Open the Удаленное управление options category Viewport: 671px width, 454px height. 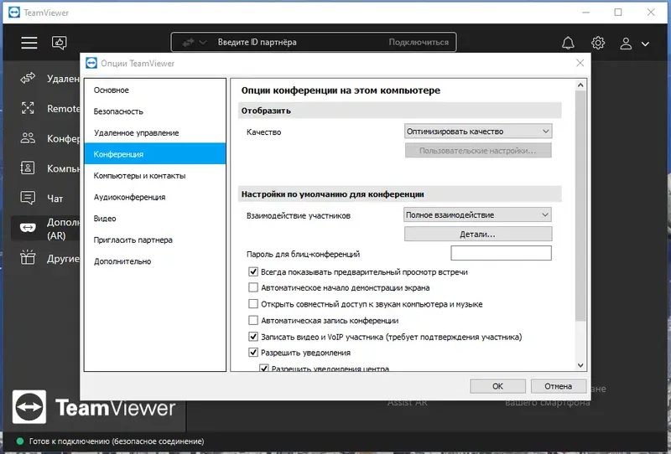[x=155, y=132]
